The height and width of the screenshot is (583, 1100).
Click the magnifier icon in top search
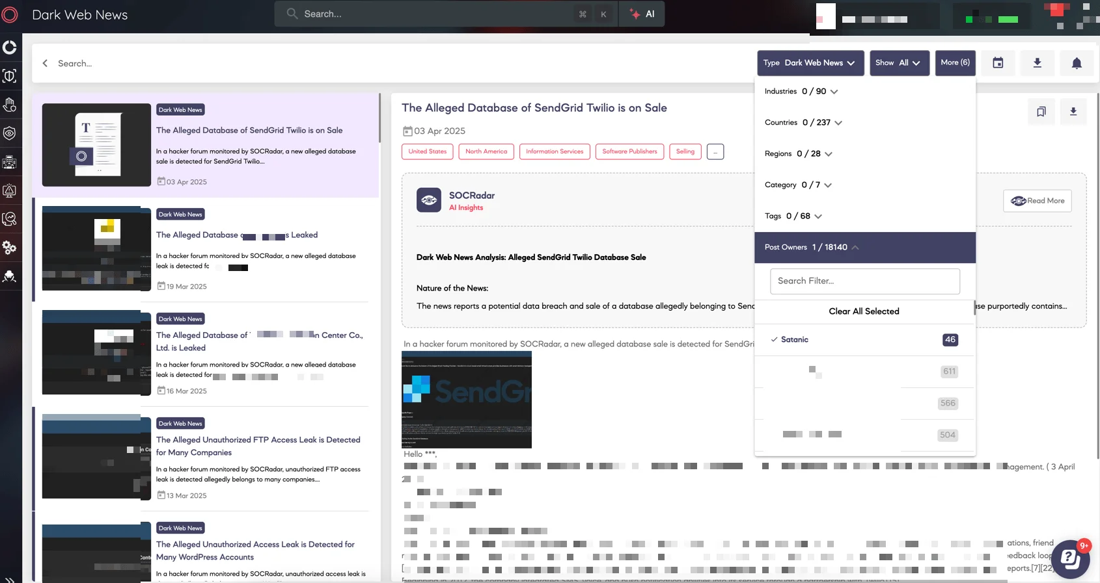(x=292, y=14)
